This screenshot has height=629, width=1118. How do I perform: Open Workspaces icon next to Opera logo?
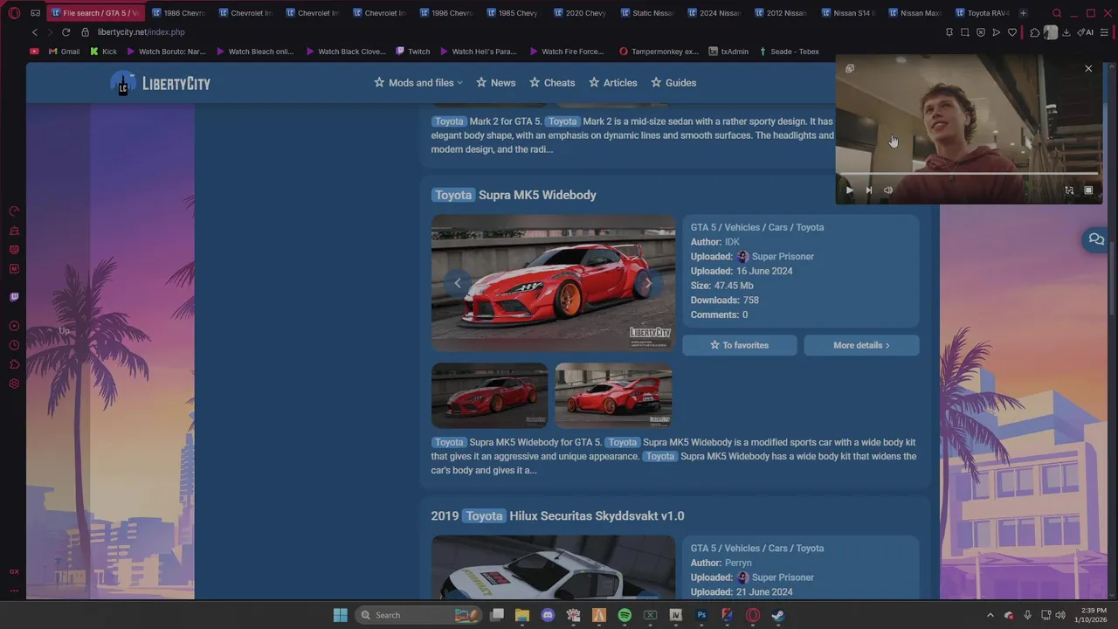pyautogui.click(x=36, y=13)
